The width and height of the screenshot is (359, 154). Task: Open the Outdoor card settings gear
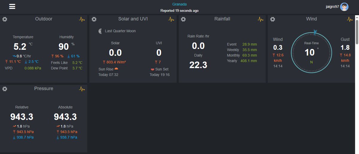pos(4,19)
